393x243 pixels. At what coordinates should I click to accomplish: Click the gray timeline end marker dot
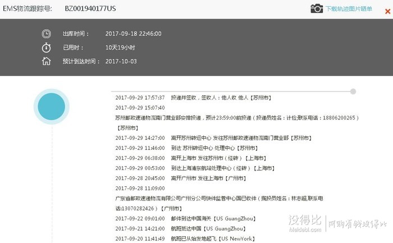point(353,91)
